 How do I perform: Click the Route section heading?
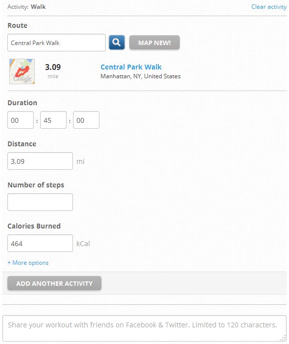(17, 25)
